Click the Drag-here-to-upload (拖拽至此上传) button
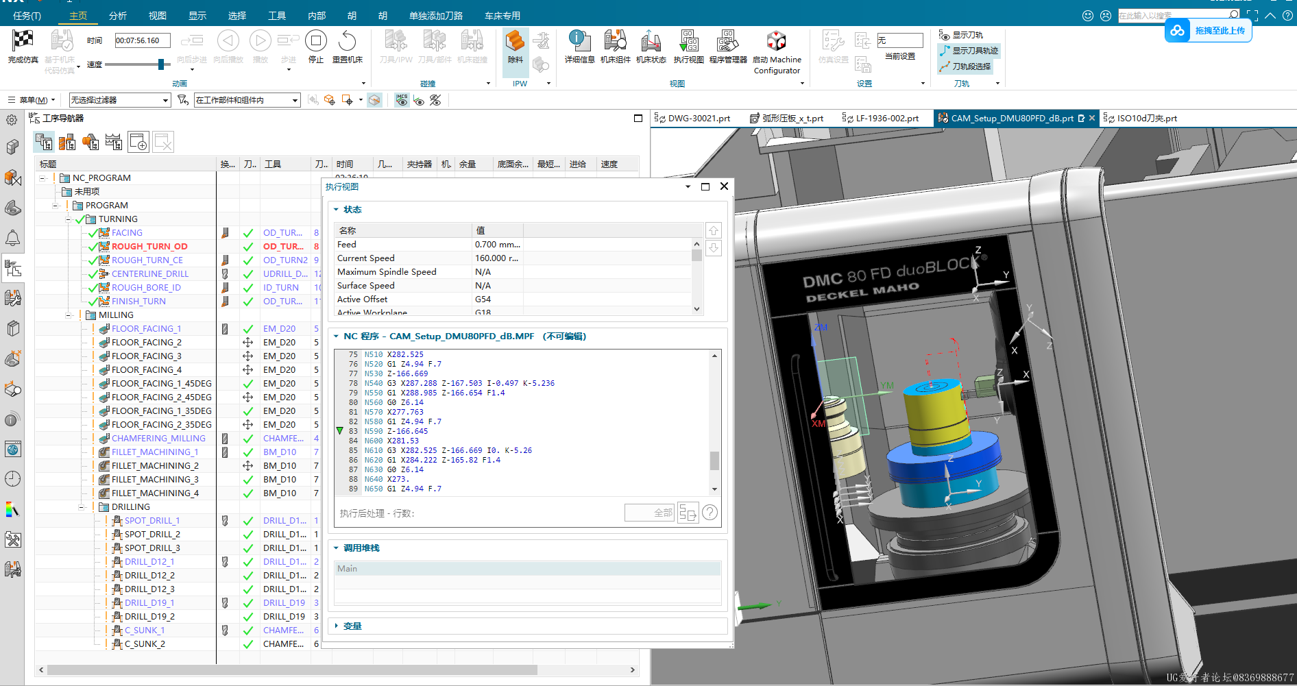Screen dimensions: 1297x686 click(1209, 31)
